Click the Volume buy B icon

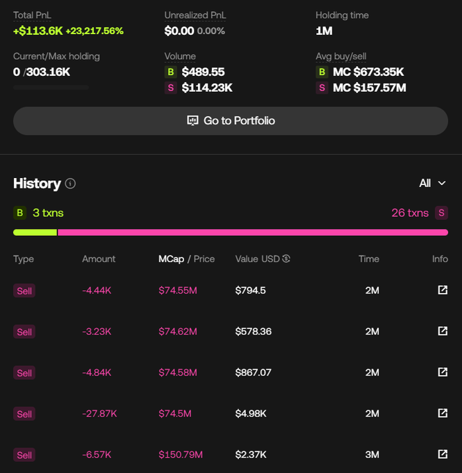[x=171, y=72]
